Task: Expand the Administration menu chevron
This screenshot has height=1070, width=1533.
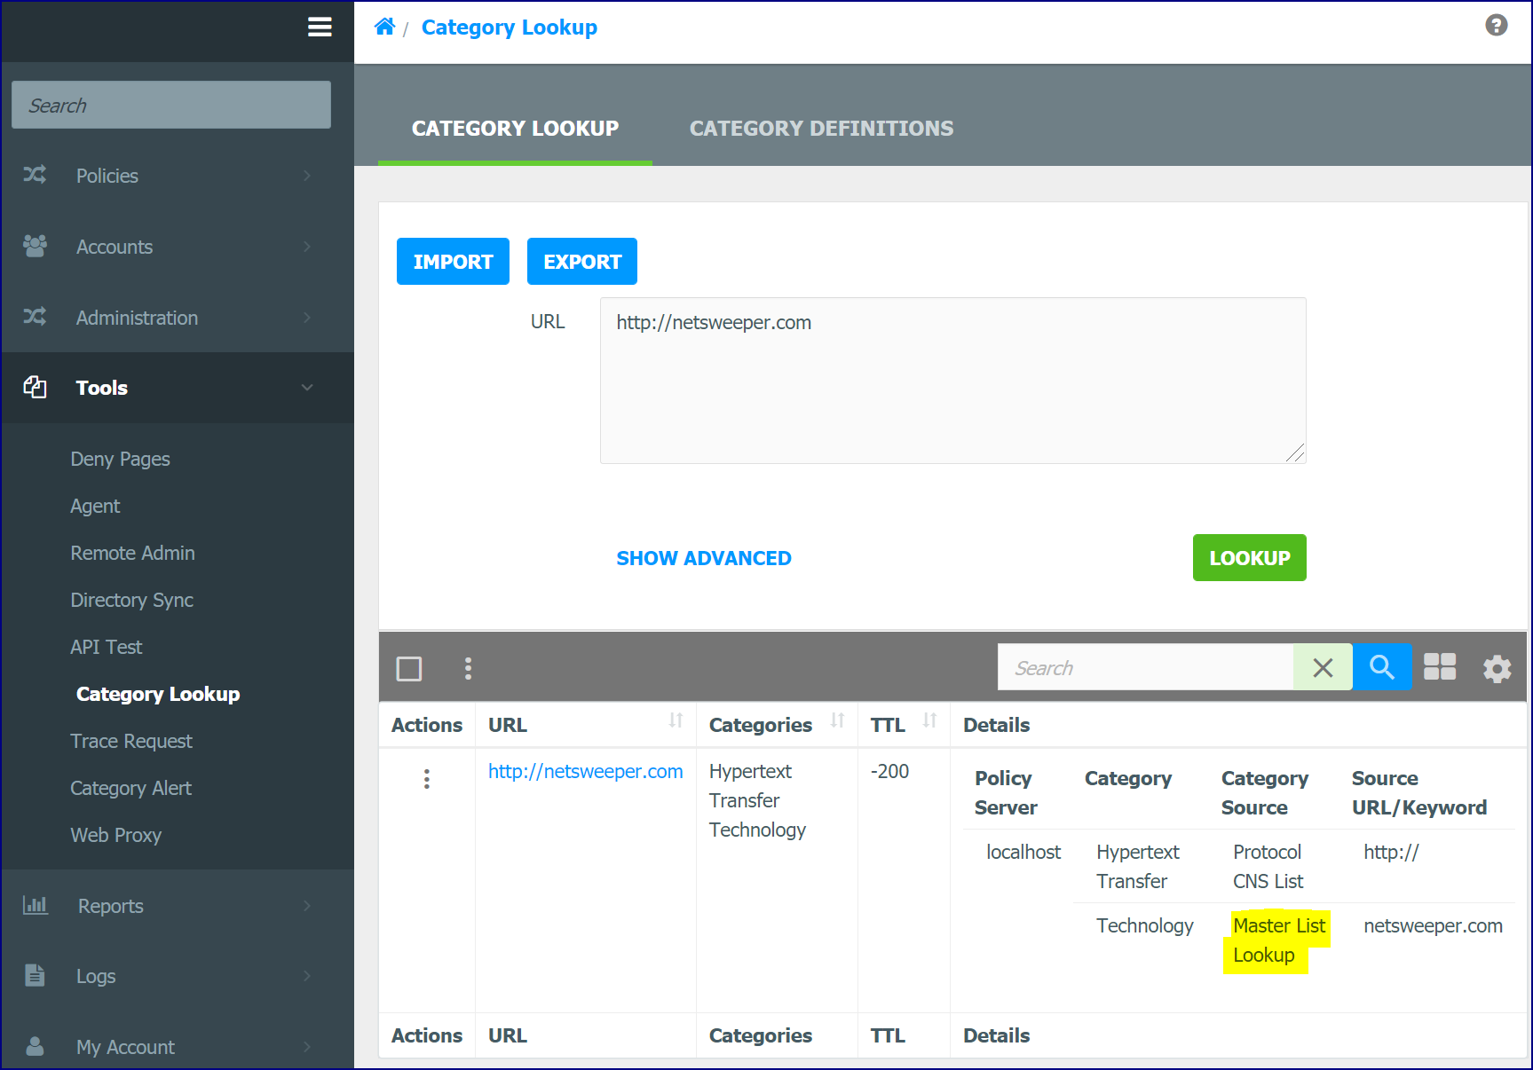Action: (x=307, y=318)
